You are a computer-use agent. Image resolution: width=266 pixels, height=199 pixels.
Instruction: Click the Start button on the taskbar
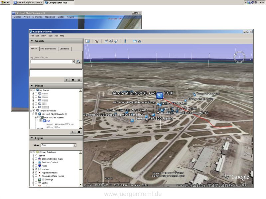[5, 2]
